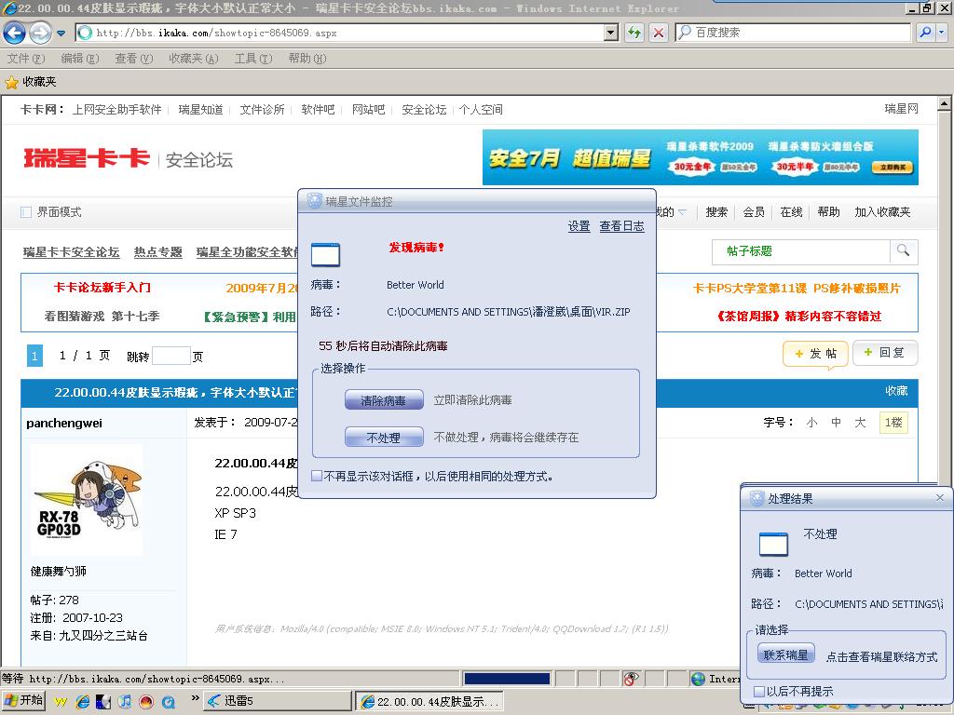Click page loading progress bar in status bar
Image resolution: width=954 pixels, height=715 pixels.
(507, 679)
